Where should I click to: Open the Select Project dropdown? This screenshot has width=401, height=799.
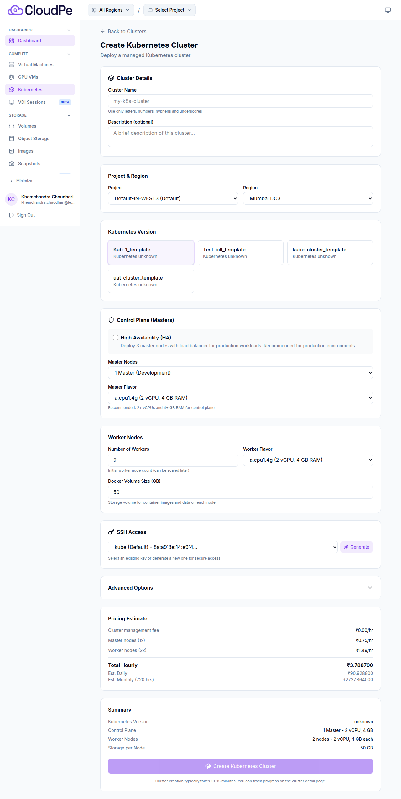click(x=169, y=10)
